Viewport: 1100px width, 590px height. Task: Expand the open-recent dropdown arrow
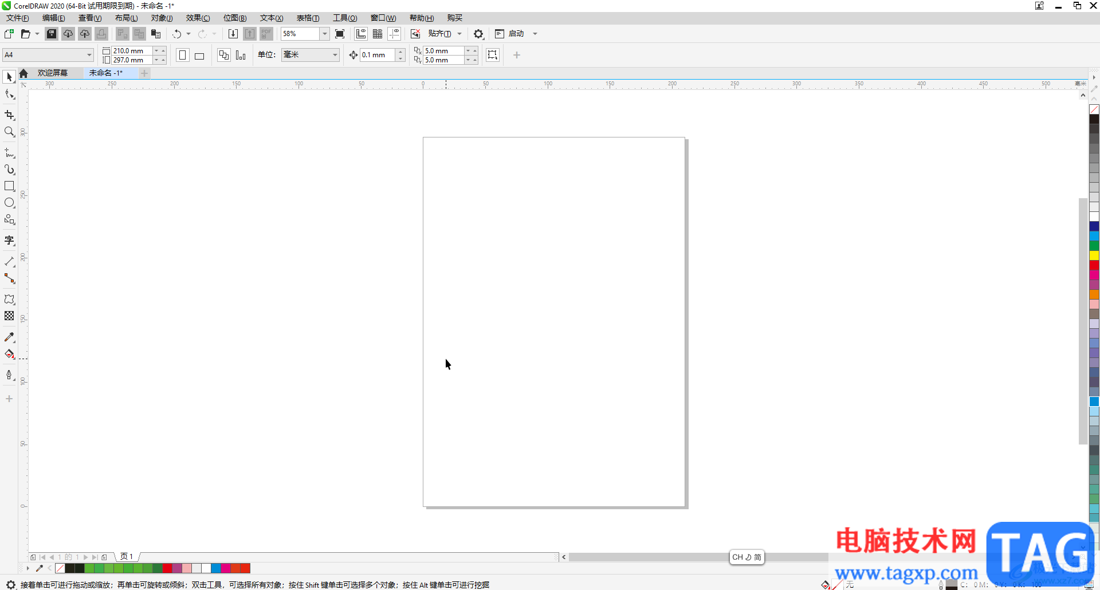pos(37,34)
